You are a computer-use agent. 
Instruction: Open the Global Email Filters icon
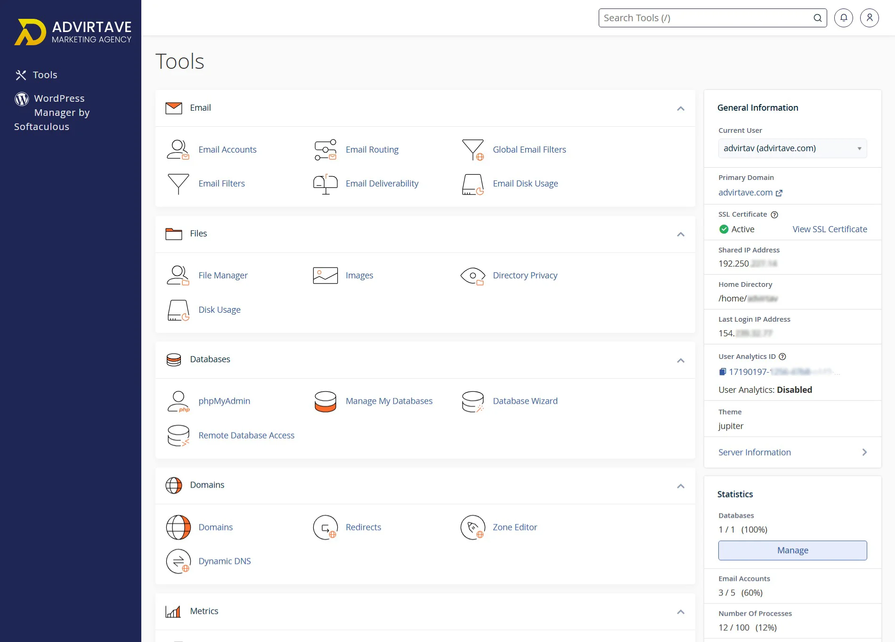point(473,150)
